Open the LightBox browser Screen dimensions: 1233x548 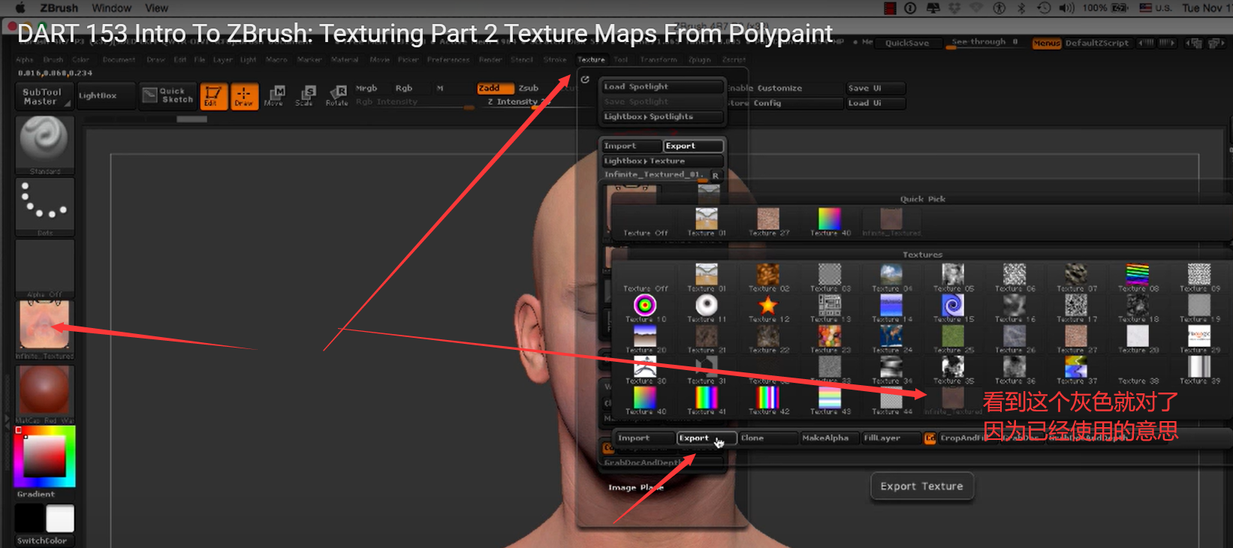pyautogui.click(x=105, y=96)
